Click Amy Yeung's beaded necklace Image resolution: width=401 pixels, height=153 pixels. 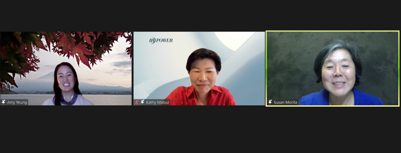click(68, 99)
